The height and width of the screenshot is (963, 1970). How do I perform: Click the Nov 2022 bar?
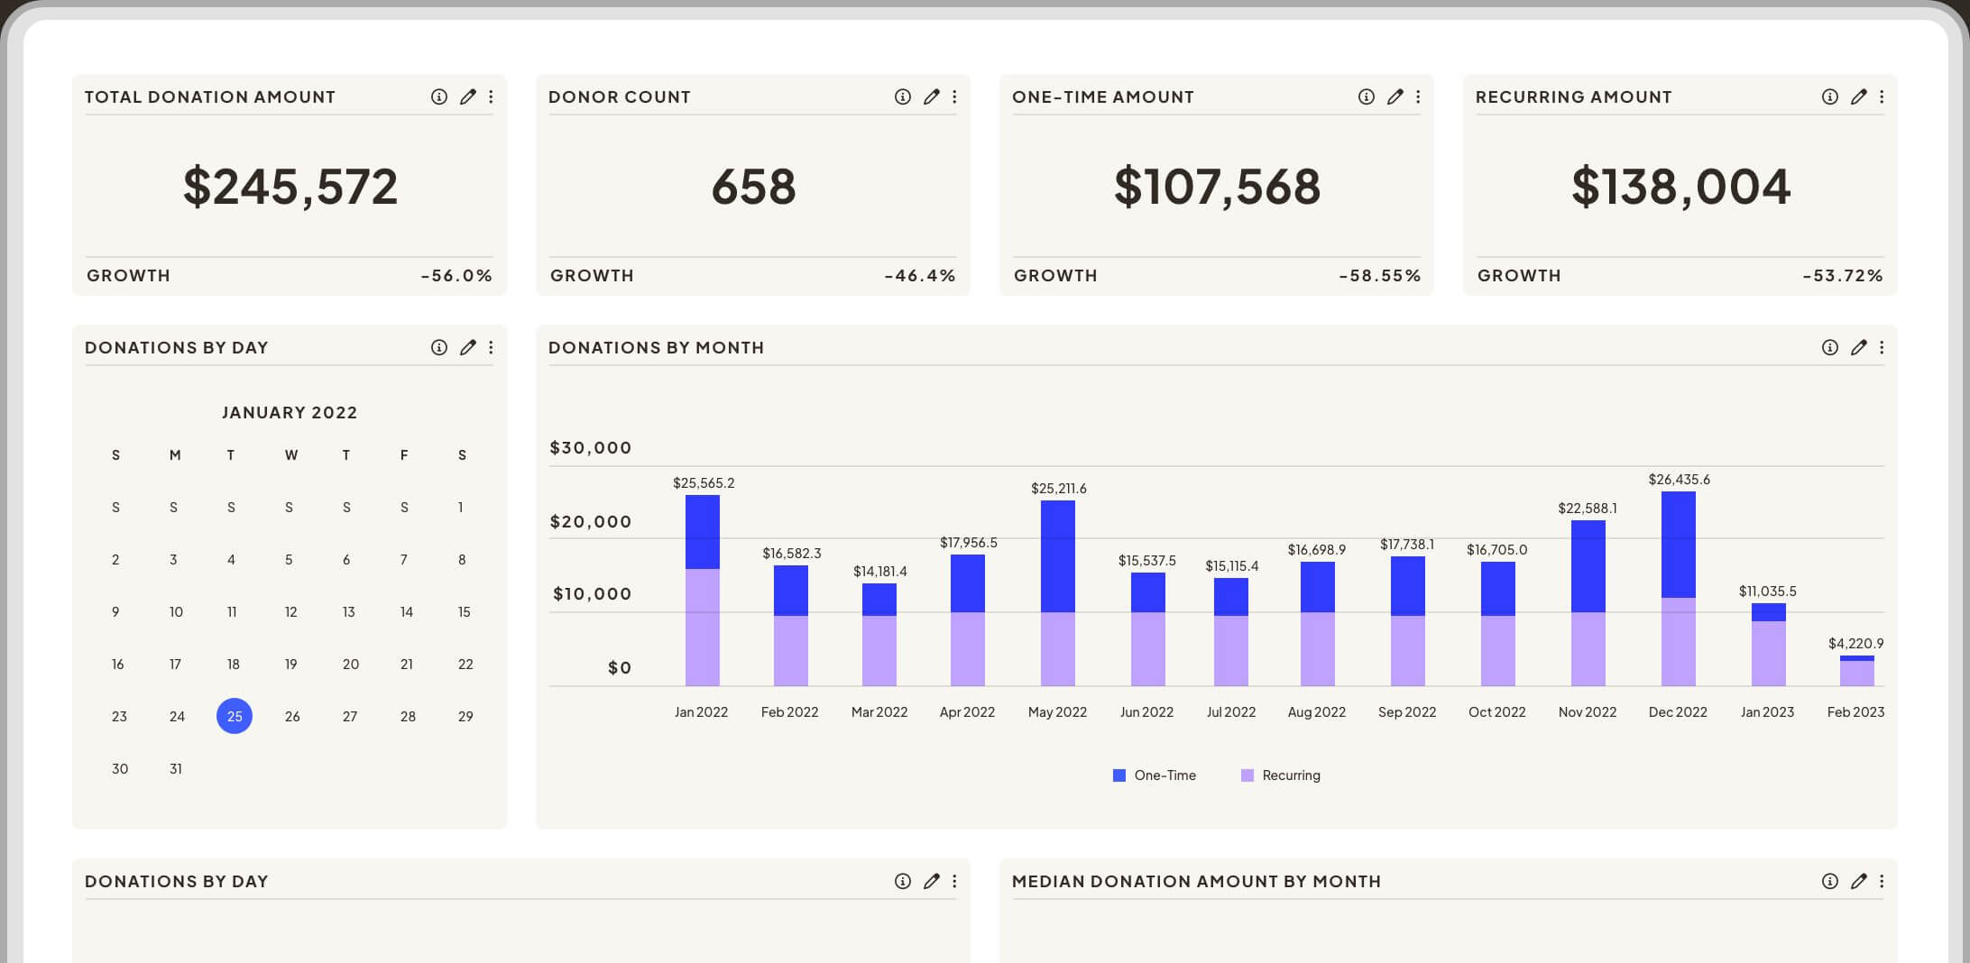1588,603
